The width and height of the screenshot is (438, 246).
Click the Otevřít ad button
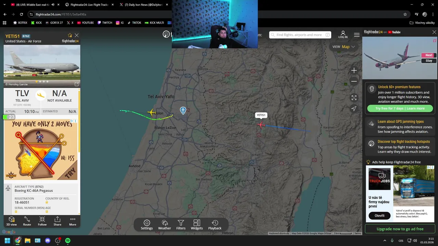[x=379, y=216]
